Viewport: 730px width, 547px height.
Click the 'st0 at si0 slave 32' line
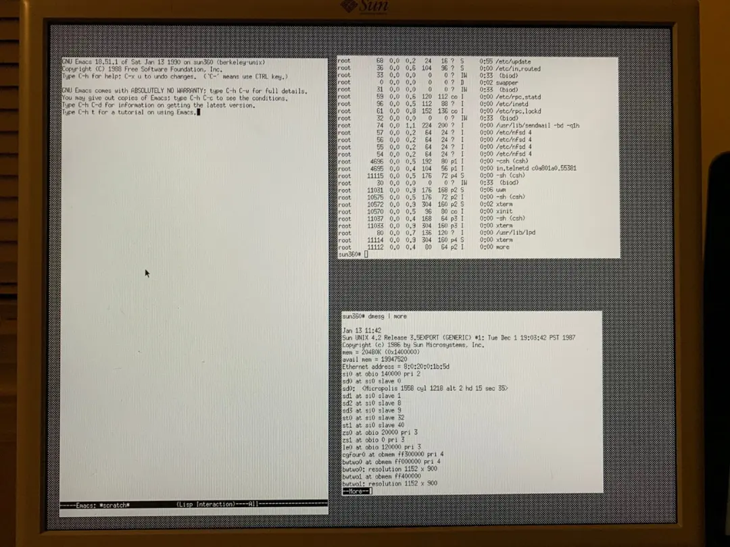pos(373,418)
